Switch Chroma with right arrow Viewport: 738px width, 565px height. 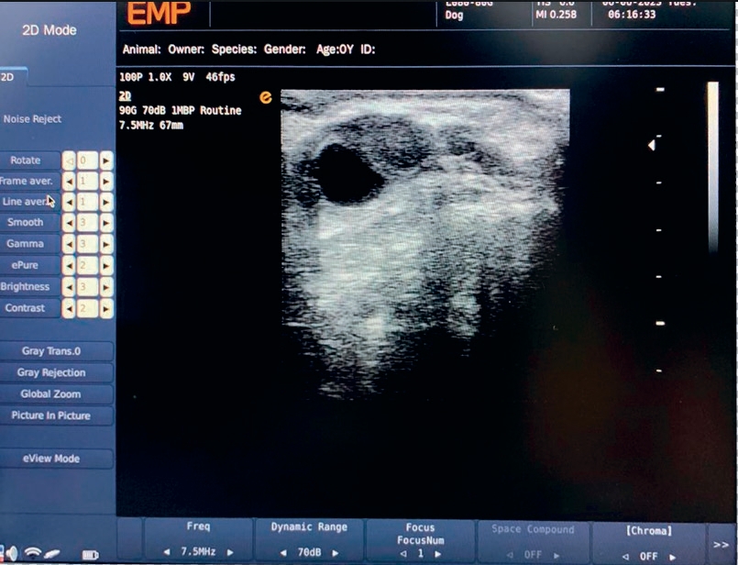click(x=673, y=557)
